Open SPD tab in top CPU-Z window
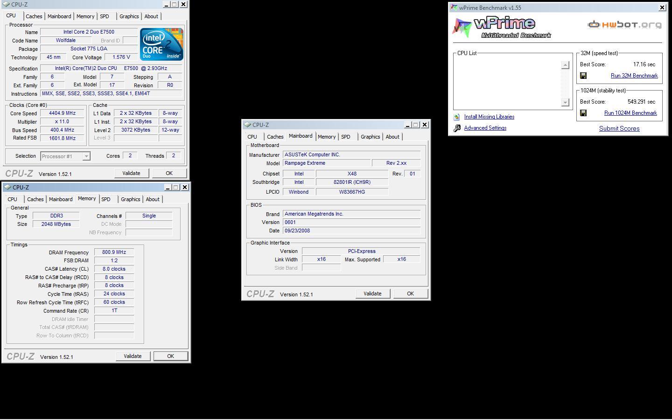 [105, 16]
